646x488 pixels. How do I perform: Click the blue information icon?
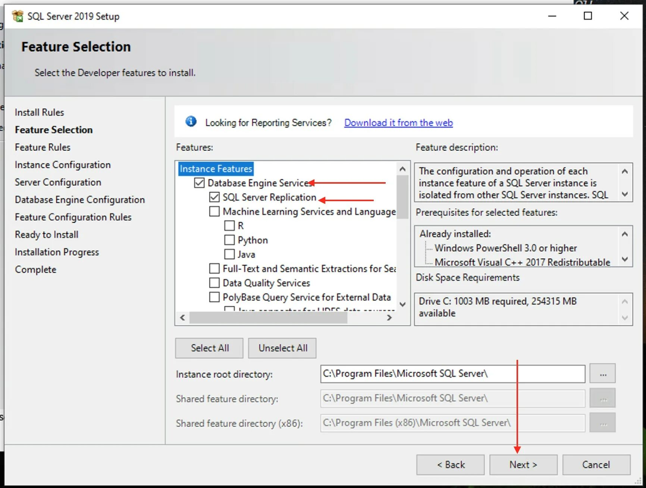(191, 121)
